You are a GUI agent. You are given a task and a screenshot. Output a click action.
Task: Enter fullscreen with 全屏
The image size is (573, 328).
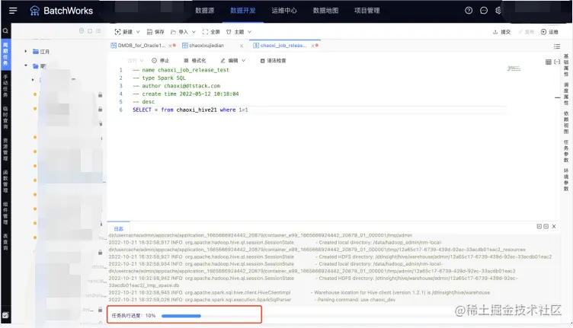click(211, 32)
